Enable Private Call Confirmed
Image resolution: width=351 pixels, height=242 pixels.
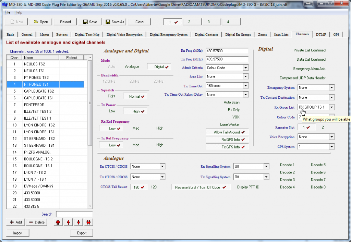[310, 50]
